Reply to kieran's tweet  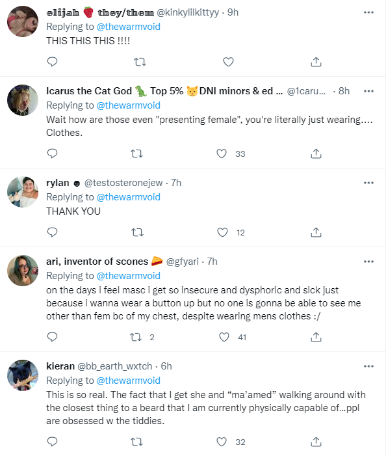[x=52, y=442]
